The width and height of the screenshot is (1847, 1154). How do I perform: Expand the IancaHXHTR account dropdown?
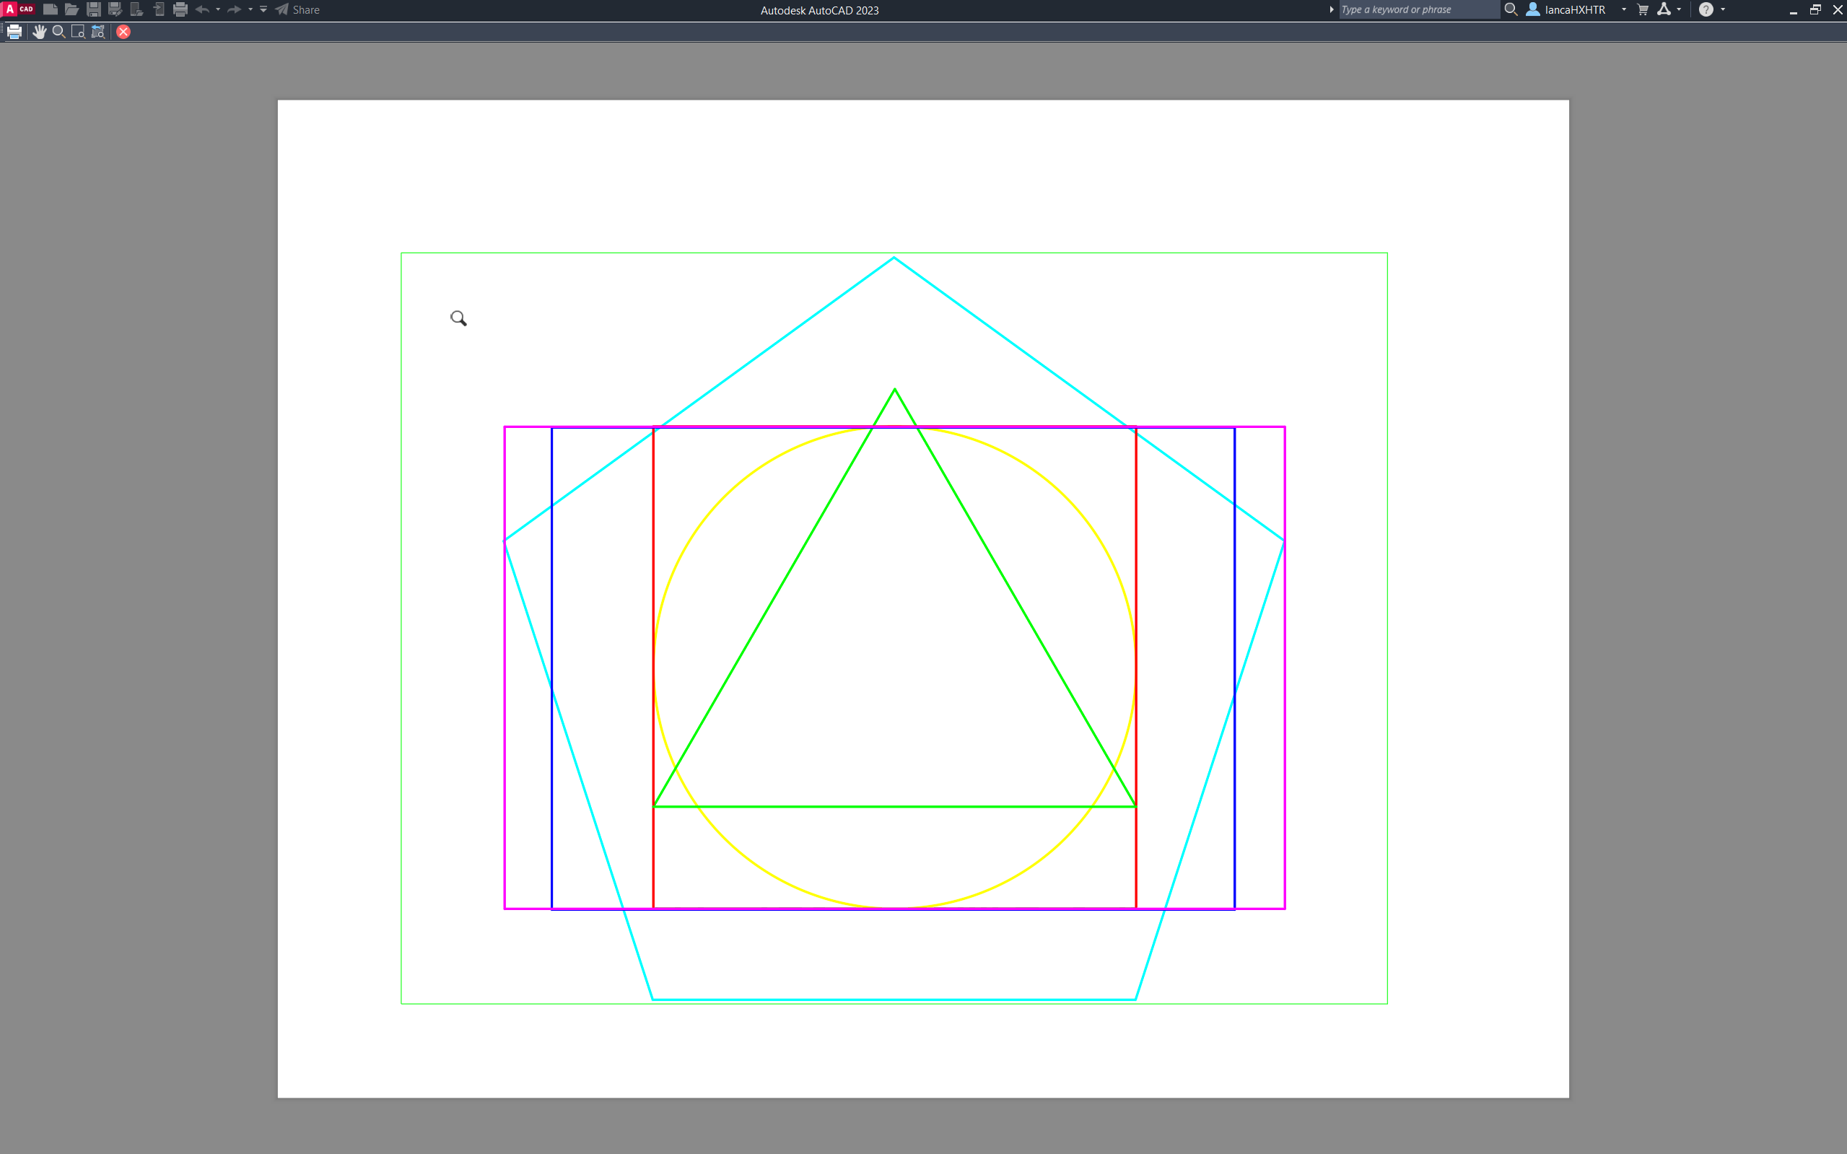[x=1623, y=9]
